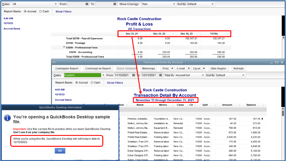286x161 pixels.
Task: Click the 104.20 Postage TOTAL amount
Action: 221,43
